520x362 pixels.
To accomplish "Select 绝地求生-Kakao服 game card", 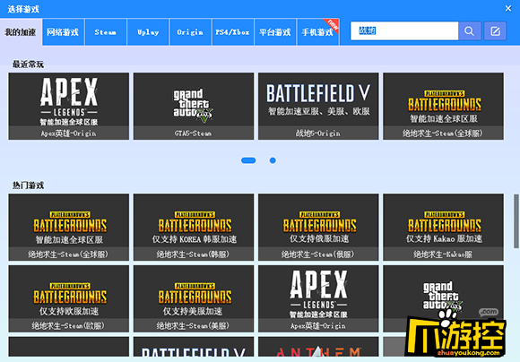I will click(444, 228).
